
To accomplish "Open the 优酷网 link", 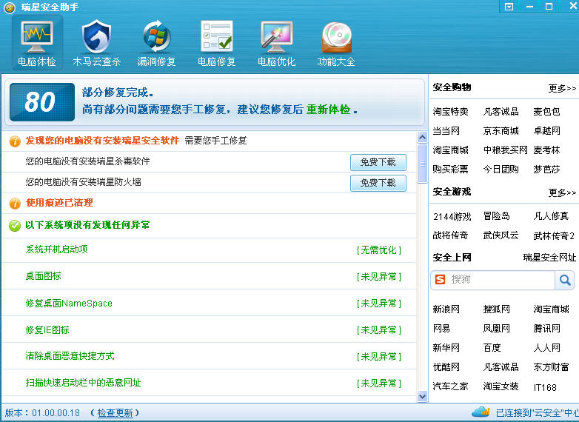I will [x=446, y=367].
